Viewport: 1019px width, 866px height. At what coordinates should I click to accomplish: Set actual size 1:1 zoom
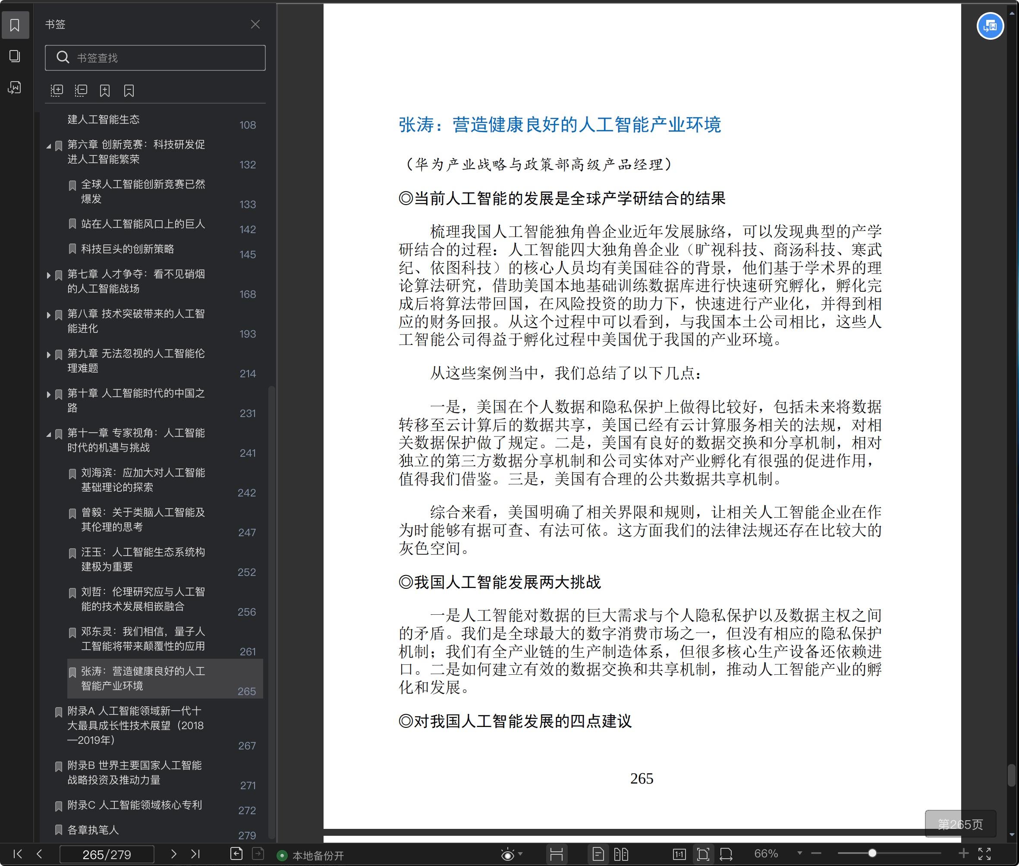679,854
